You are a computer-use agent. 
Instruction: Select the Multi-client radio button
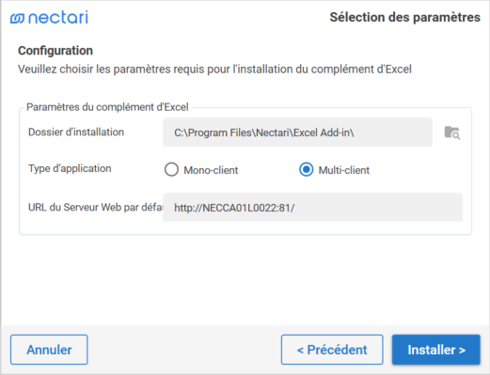(306, 169)
